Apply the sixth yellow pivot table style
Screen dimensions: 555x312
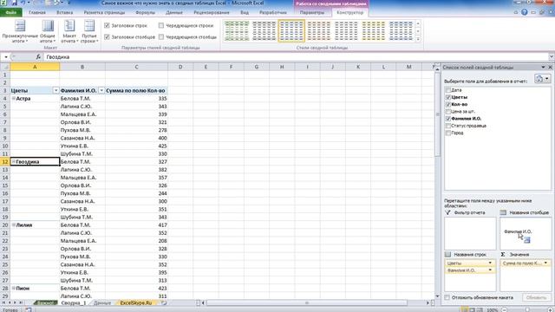(x=374, y=31)
